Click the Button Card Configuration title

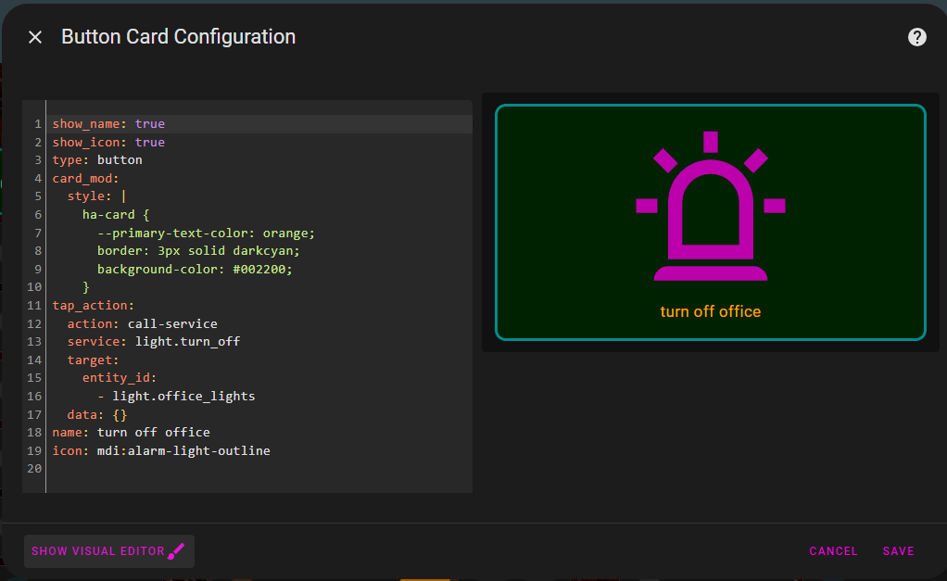click(x=178, y=37)
